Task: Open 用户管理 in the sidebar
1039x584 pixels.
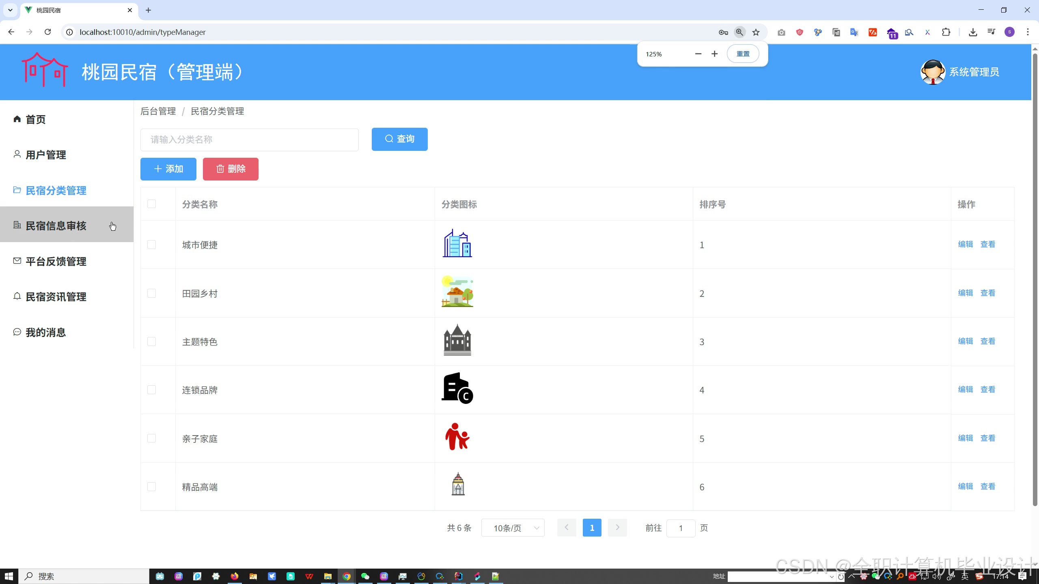Action: pos(45,155)
